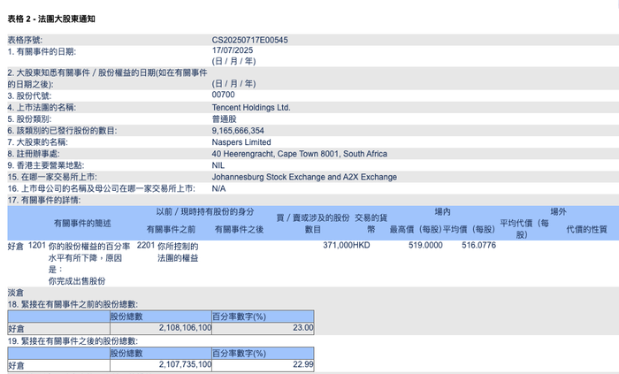Screen dimensions: 619x374
Task: Click the 22.99 percentage cell
Action: coord(303,364)
